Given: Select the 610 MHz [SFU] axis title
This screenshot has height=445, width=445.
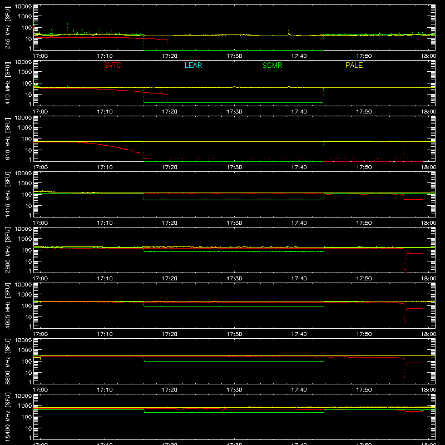Looking at the screenshot, I should tap(8, 139).
